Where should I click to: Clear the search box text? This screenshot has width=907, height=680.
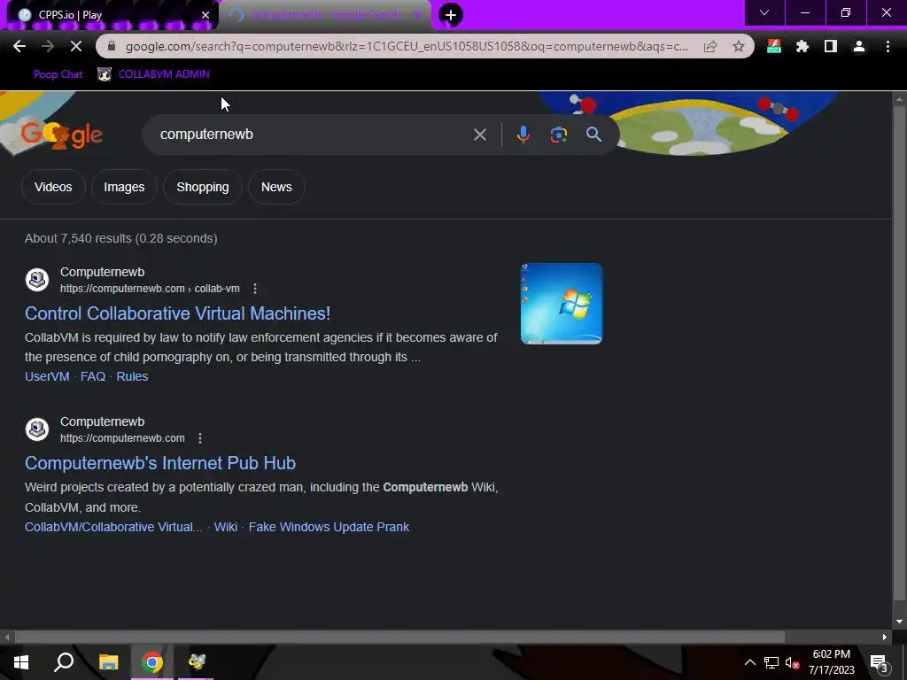coord(479,135)
